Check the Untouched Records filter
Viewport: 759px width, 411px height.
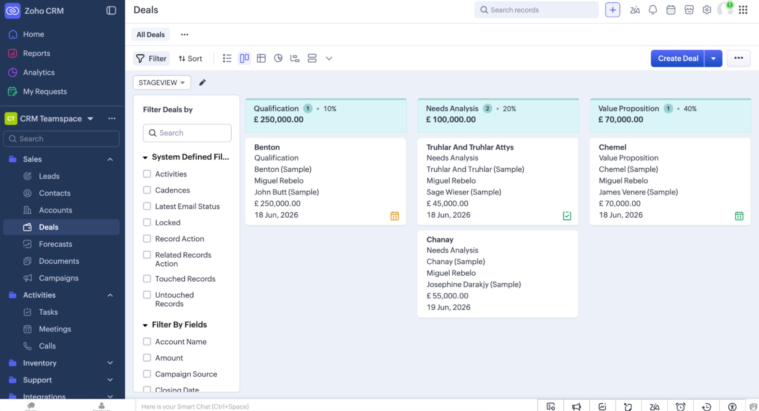pyautogui.click(x=147, y=295)
